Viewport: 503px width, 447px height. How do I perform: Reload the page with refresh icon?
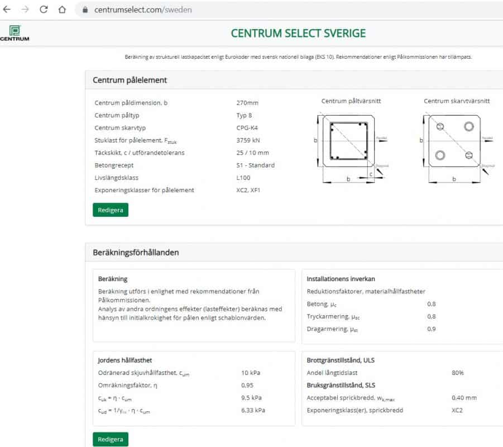[44, 10]
